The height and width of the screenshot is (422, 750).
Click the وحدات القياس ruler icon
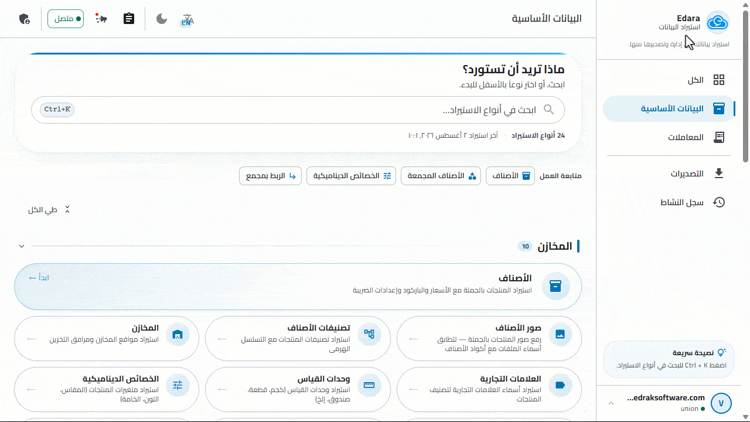[x=369, y=385]
